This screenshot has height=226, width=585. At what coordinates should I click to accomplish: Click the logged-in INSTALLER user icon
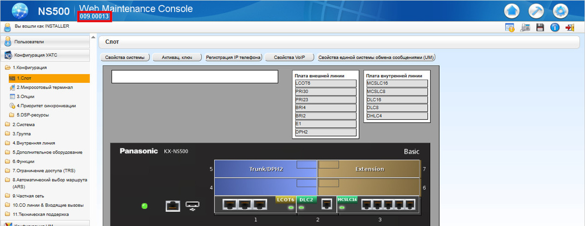pyautogui.click(x=7, y=27)
